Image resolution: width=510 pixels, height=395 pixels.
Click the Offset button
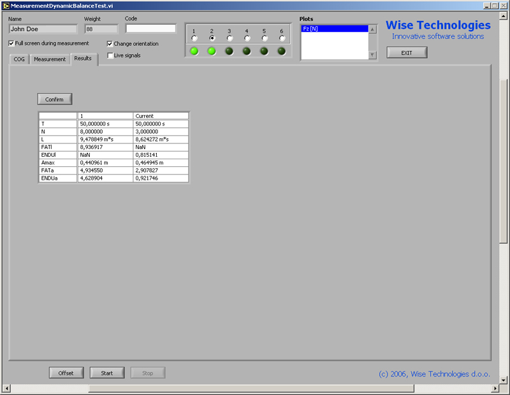click(66, 373)
